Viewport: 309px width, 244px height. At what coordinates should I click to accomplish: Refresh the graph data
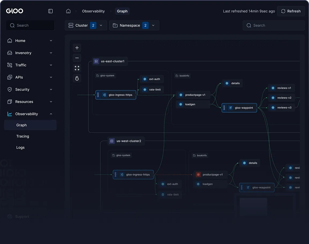tap(291, 11)
